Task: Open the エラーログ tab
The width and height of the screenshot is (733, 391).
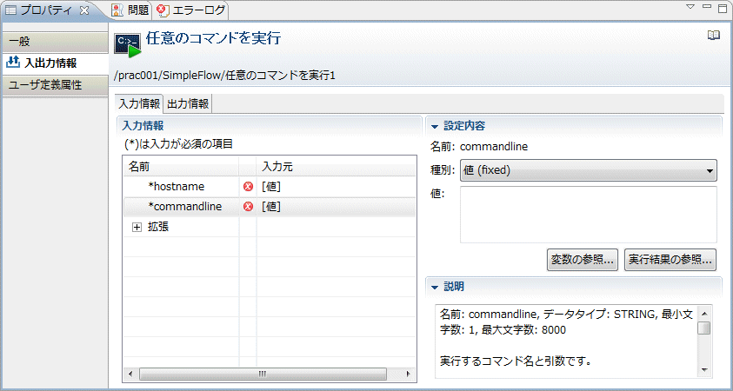Action: coord(191,10)
